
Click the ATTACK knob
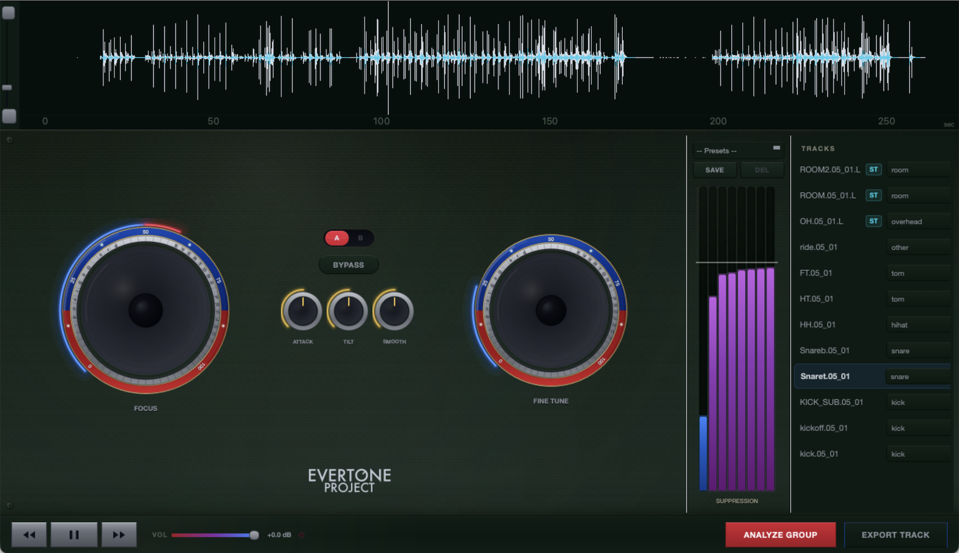pos(303,311)
